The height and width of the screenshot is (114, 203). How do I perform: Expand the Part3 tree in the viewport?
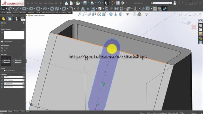coord(27,16)
